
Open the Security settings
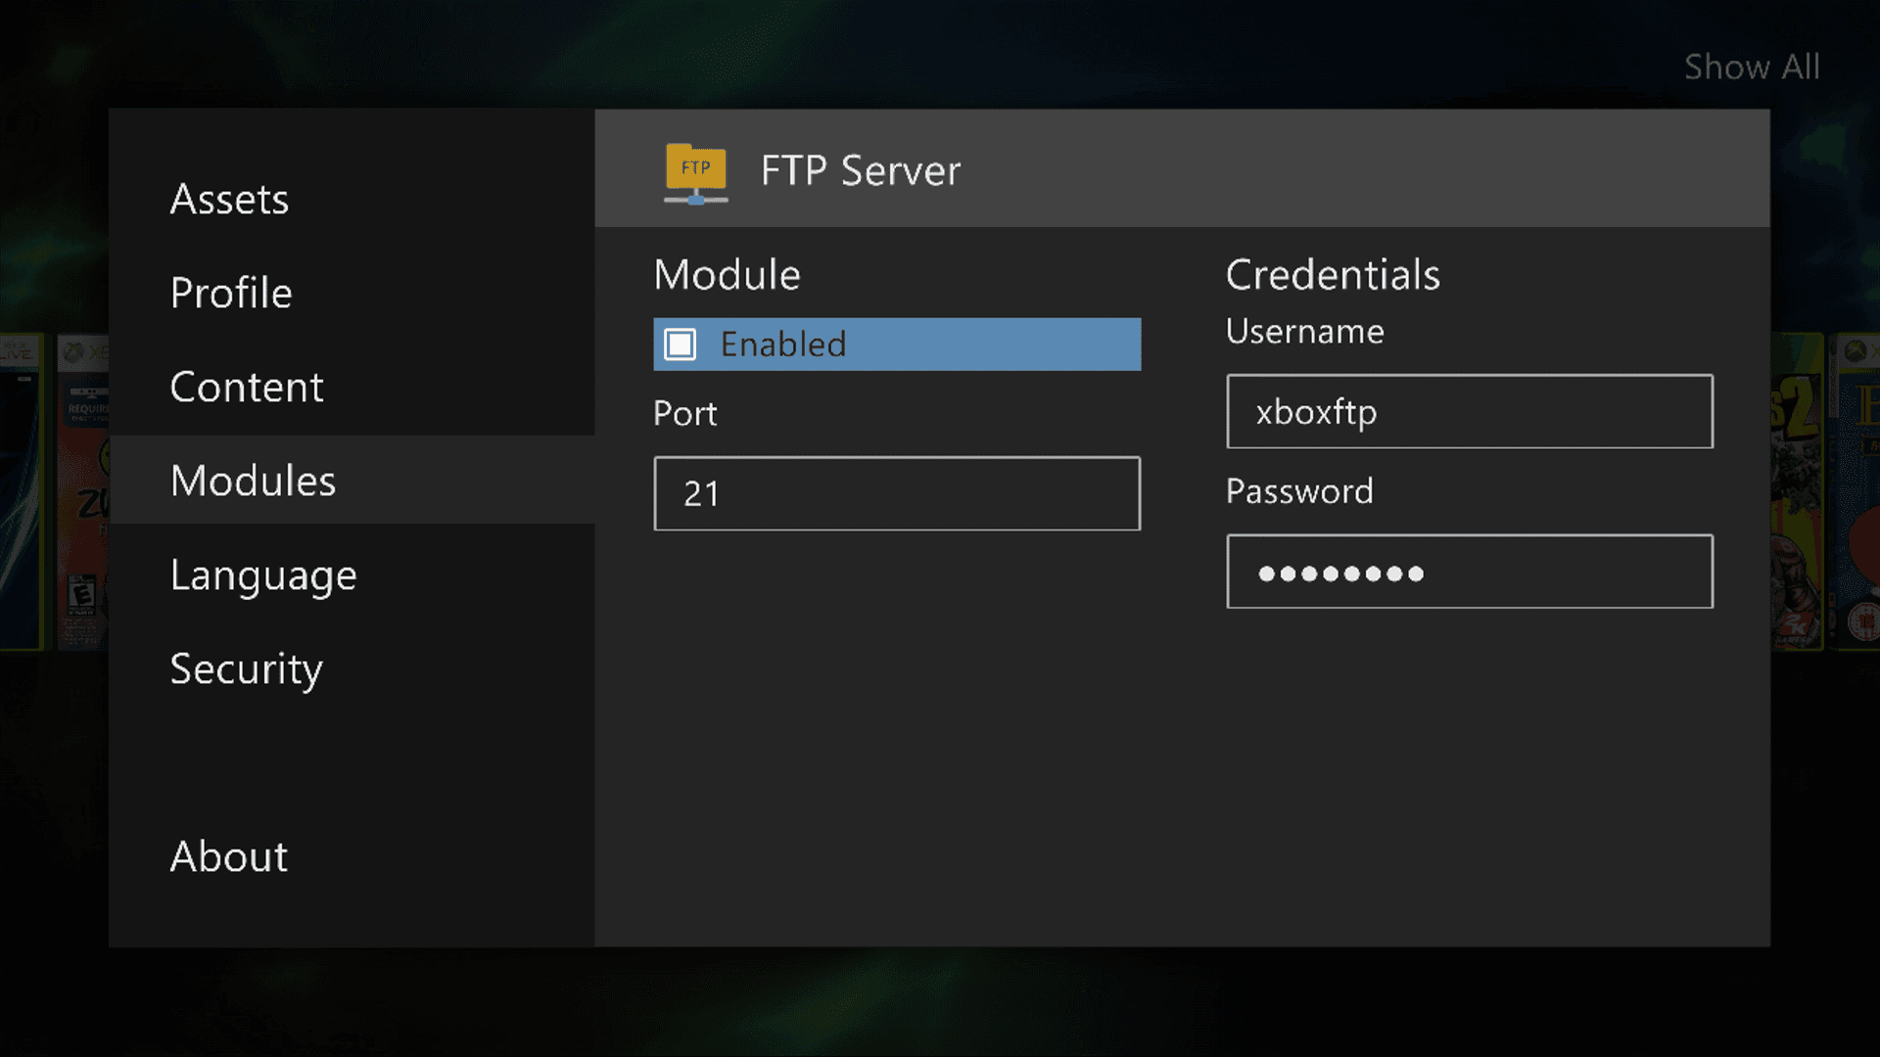[246, 669]
